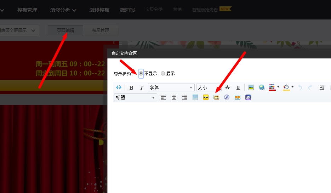The height and width of the screenshot is (193, 331).
Task: Apply bold formatting
Action: [131, 87]
